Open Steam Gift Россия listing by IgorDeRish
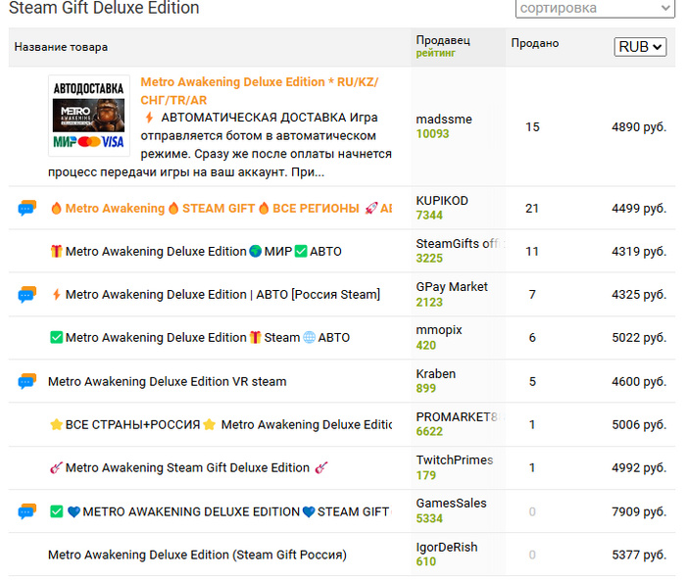This screenshot has height=580, width=686. point(197,555)
